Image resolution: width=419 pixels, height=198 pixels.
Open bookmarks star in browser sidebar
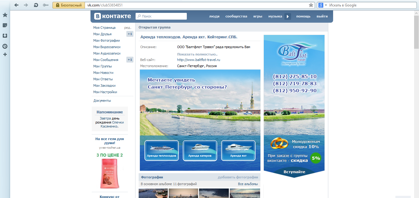pos(5,15)
